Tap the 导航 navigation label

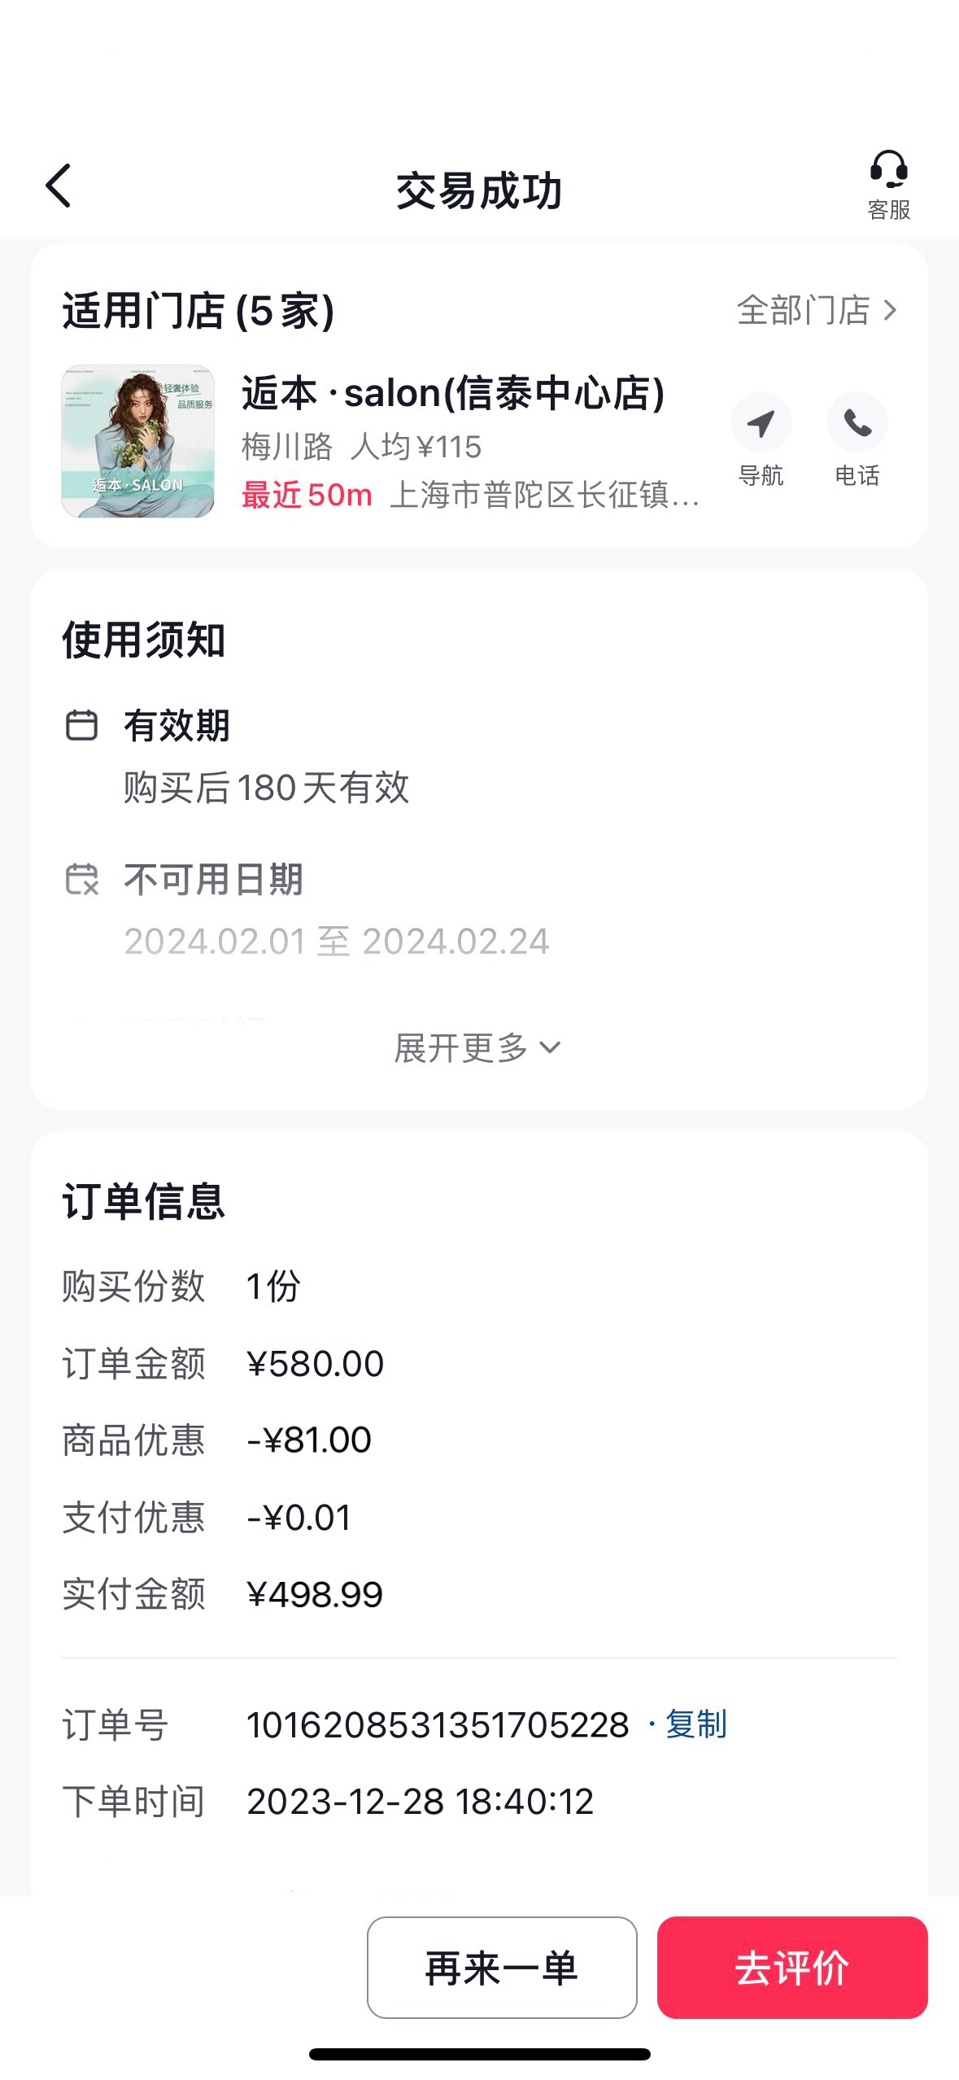pos(761,475)
